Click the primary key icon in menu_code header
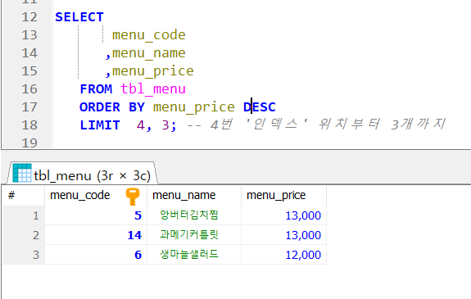471x299 pixels. (x=133, y=197)
